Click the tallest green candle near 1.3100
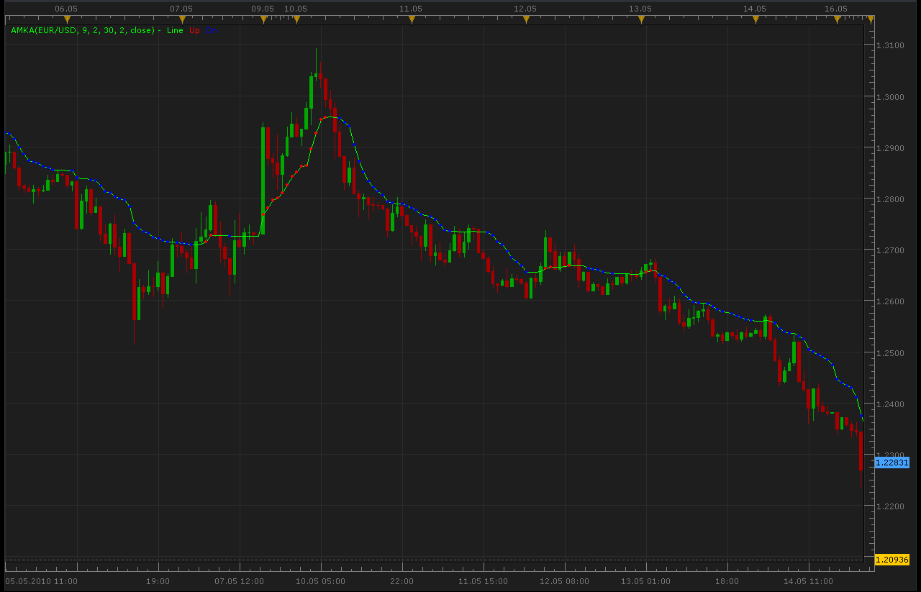The height and width of the screenshot is (592, 921). [311, 91]
